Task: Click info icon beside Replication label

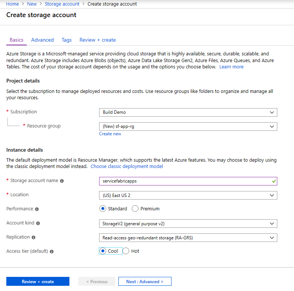Action: tap(34, 237)
